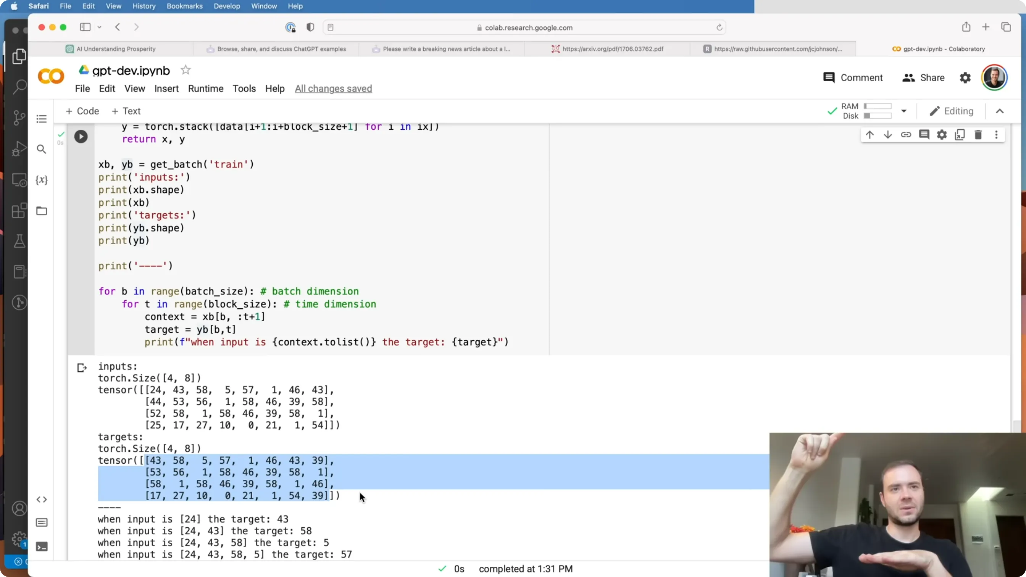Screen dimensions: 1026x577
Task: Run the code cell play button
Action: tap(81, 137)
